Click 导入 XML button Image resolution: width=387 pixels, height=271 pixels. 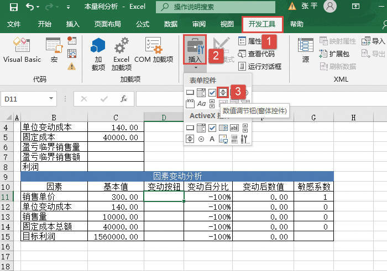click(x=373, y=41)
